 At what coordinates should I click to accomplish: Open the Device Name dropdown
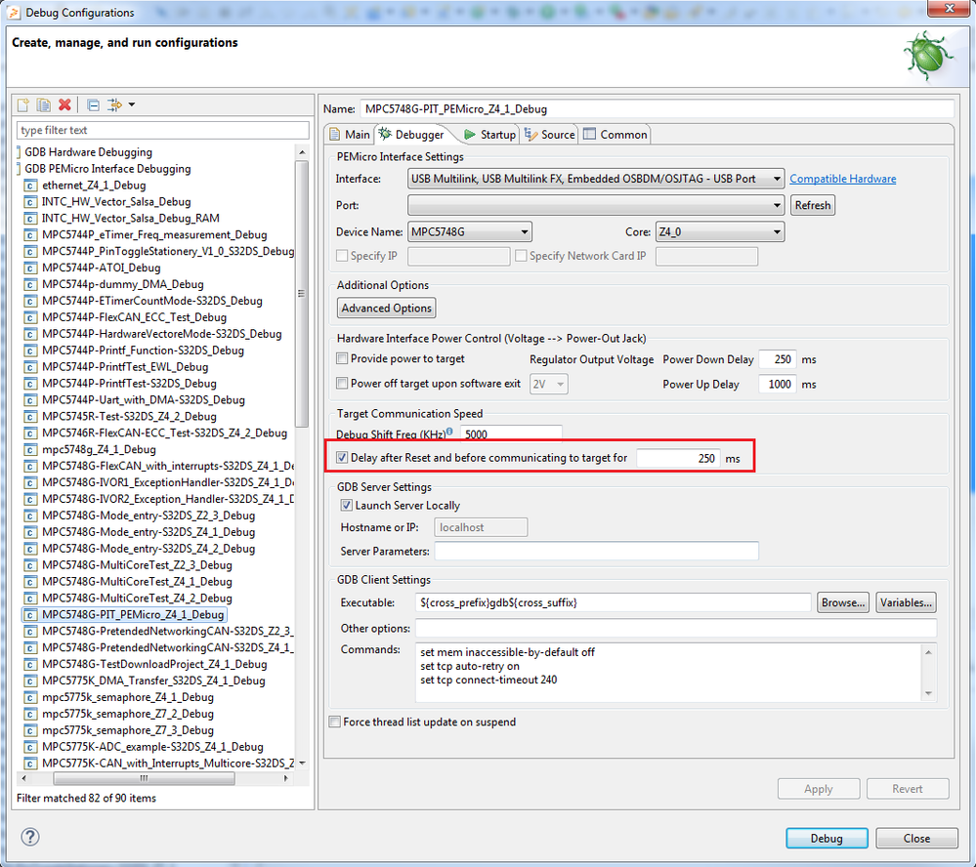pos(470,232)
